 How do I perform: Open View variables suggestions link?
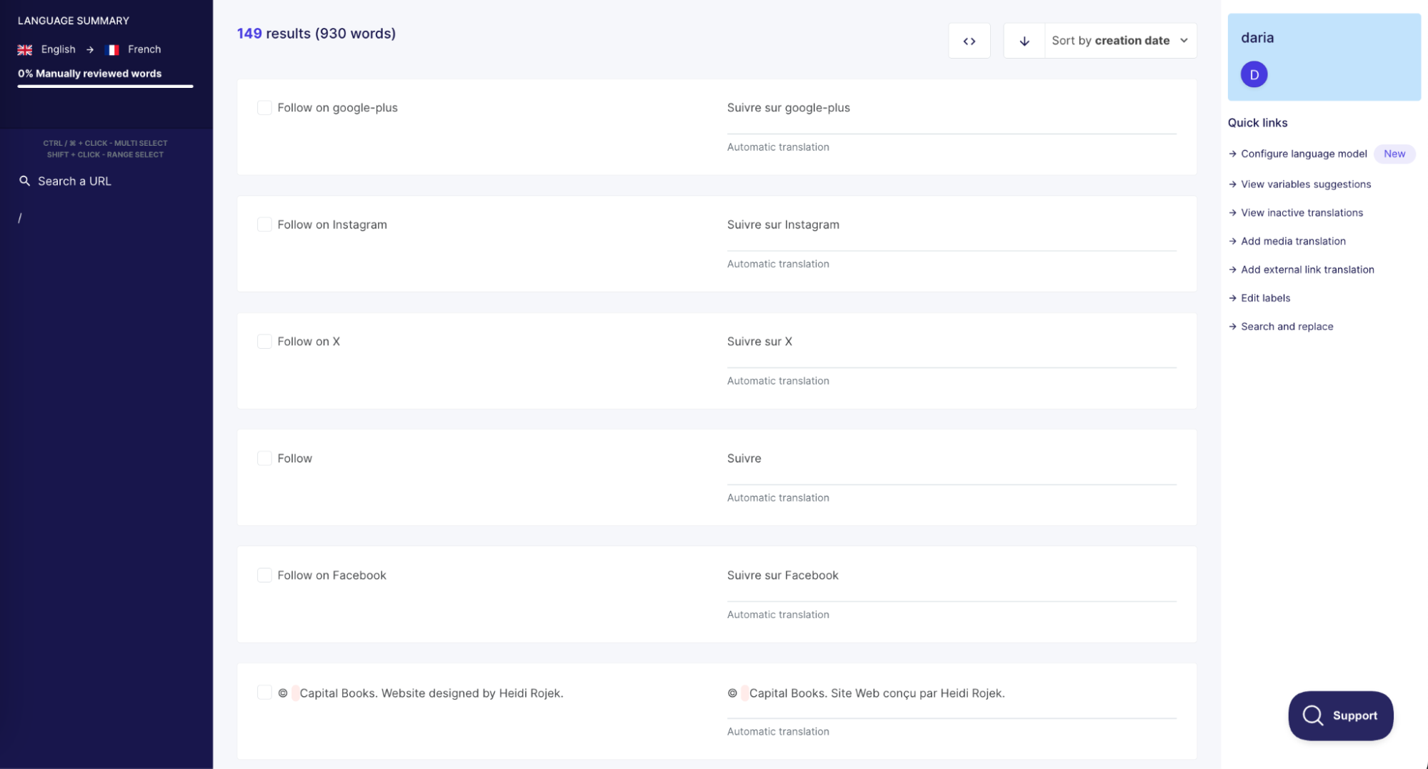point(1305,184)
